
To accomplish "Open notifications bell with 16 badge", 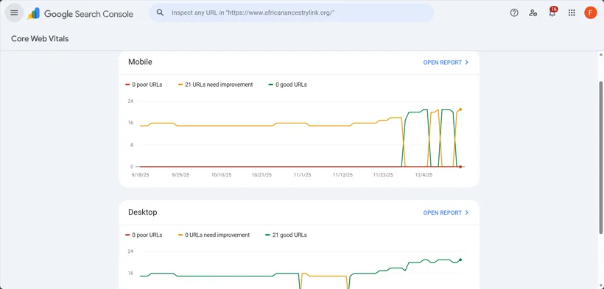I will pos(552,12).
